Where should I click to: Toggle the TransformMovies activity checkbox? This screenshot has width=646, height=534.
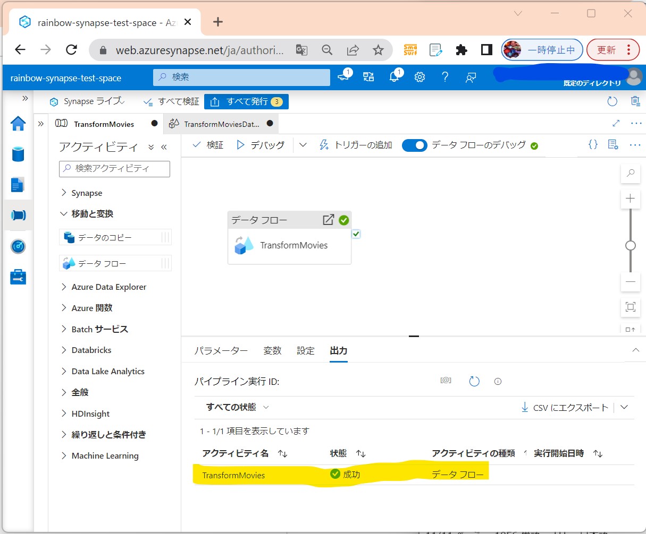point(356,234)
